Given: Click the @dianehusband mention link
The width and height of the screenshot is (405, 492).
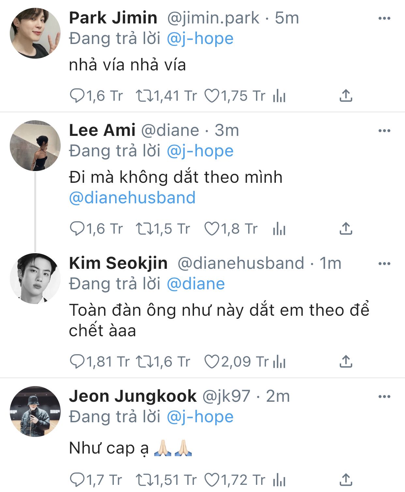Looking at the screenshot, I should (x=132, y=198).
